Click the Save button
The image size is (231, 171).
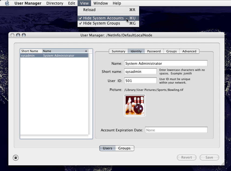pyautogui.click(x=209, y=157)
